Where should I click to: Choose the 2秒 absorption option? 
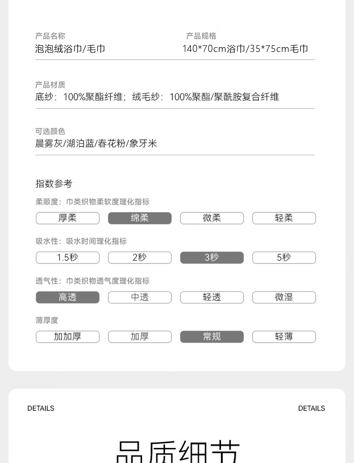(140, 258)
